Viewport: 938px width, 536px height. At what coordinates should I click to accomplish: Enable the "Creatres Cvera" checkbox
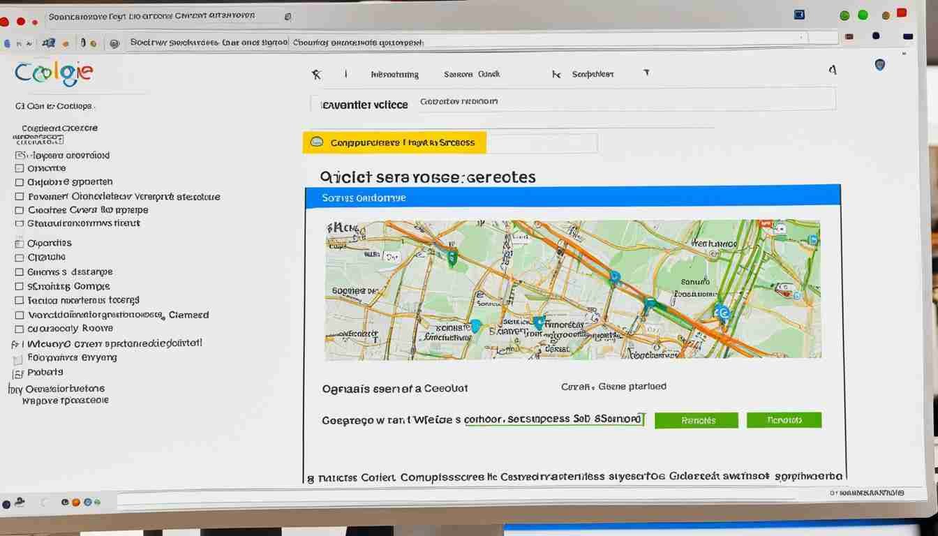click(20, 210)
